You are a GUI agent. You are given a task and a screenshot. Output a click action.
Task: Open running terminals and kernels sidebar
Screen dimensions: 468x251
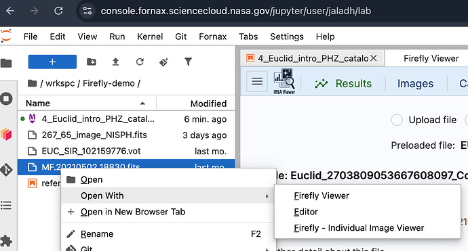pyautogui.click(x=6, y=99)
